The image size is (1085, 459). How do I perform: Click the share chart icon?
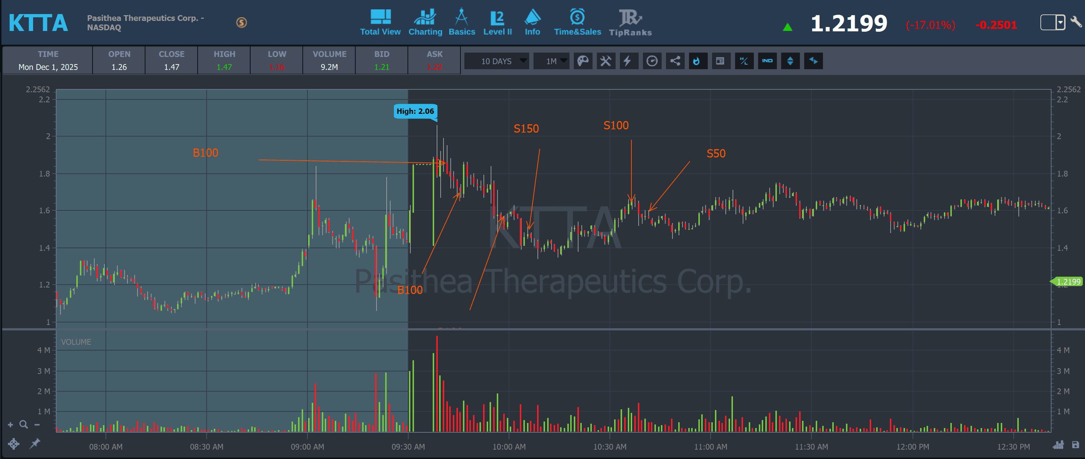[675, 61]
